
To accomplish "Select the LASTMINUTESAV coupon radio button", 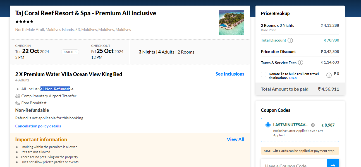I will tap(268, 125).
